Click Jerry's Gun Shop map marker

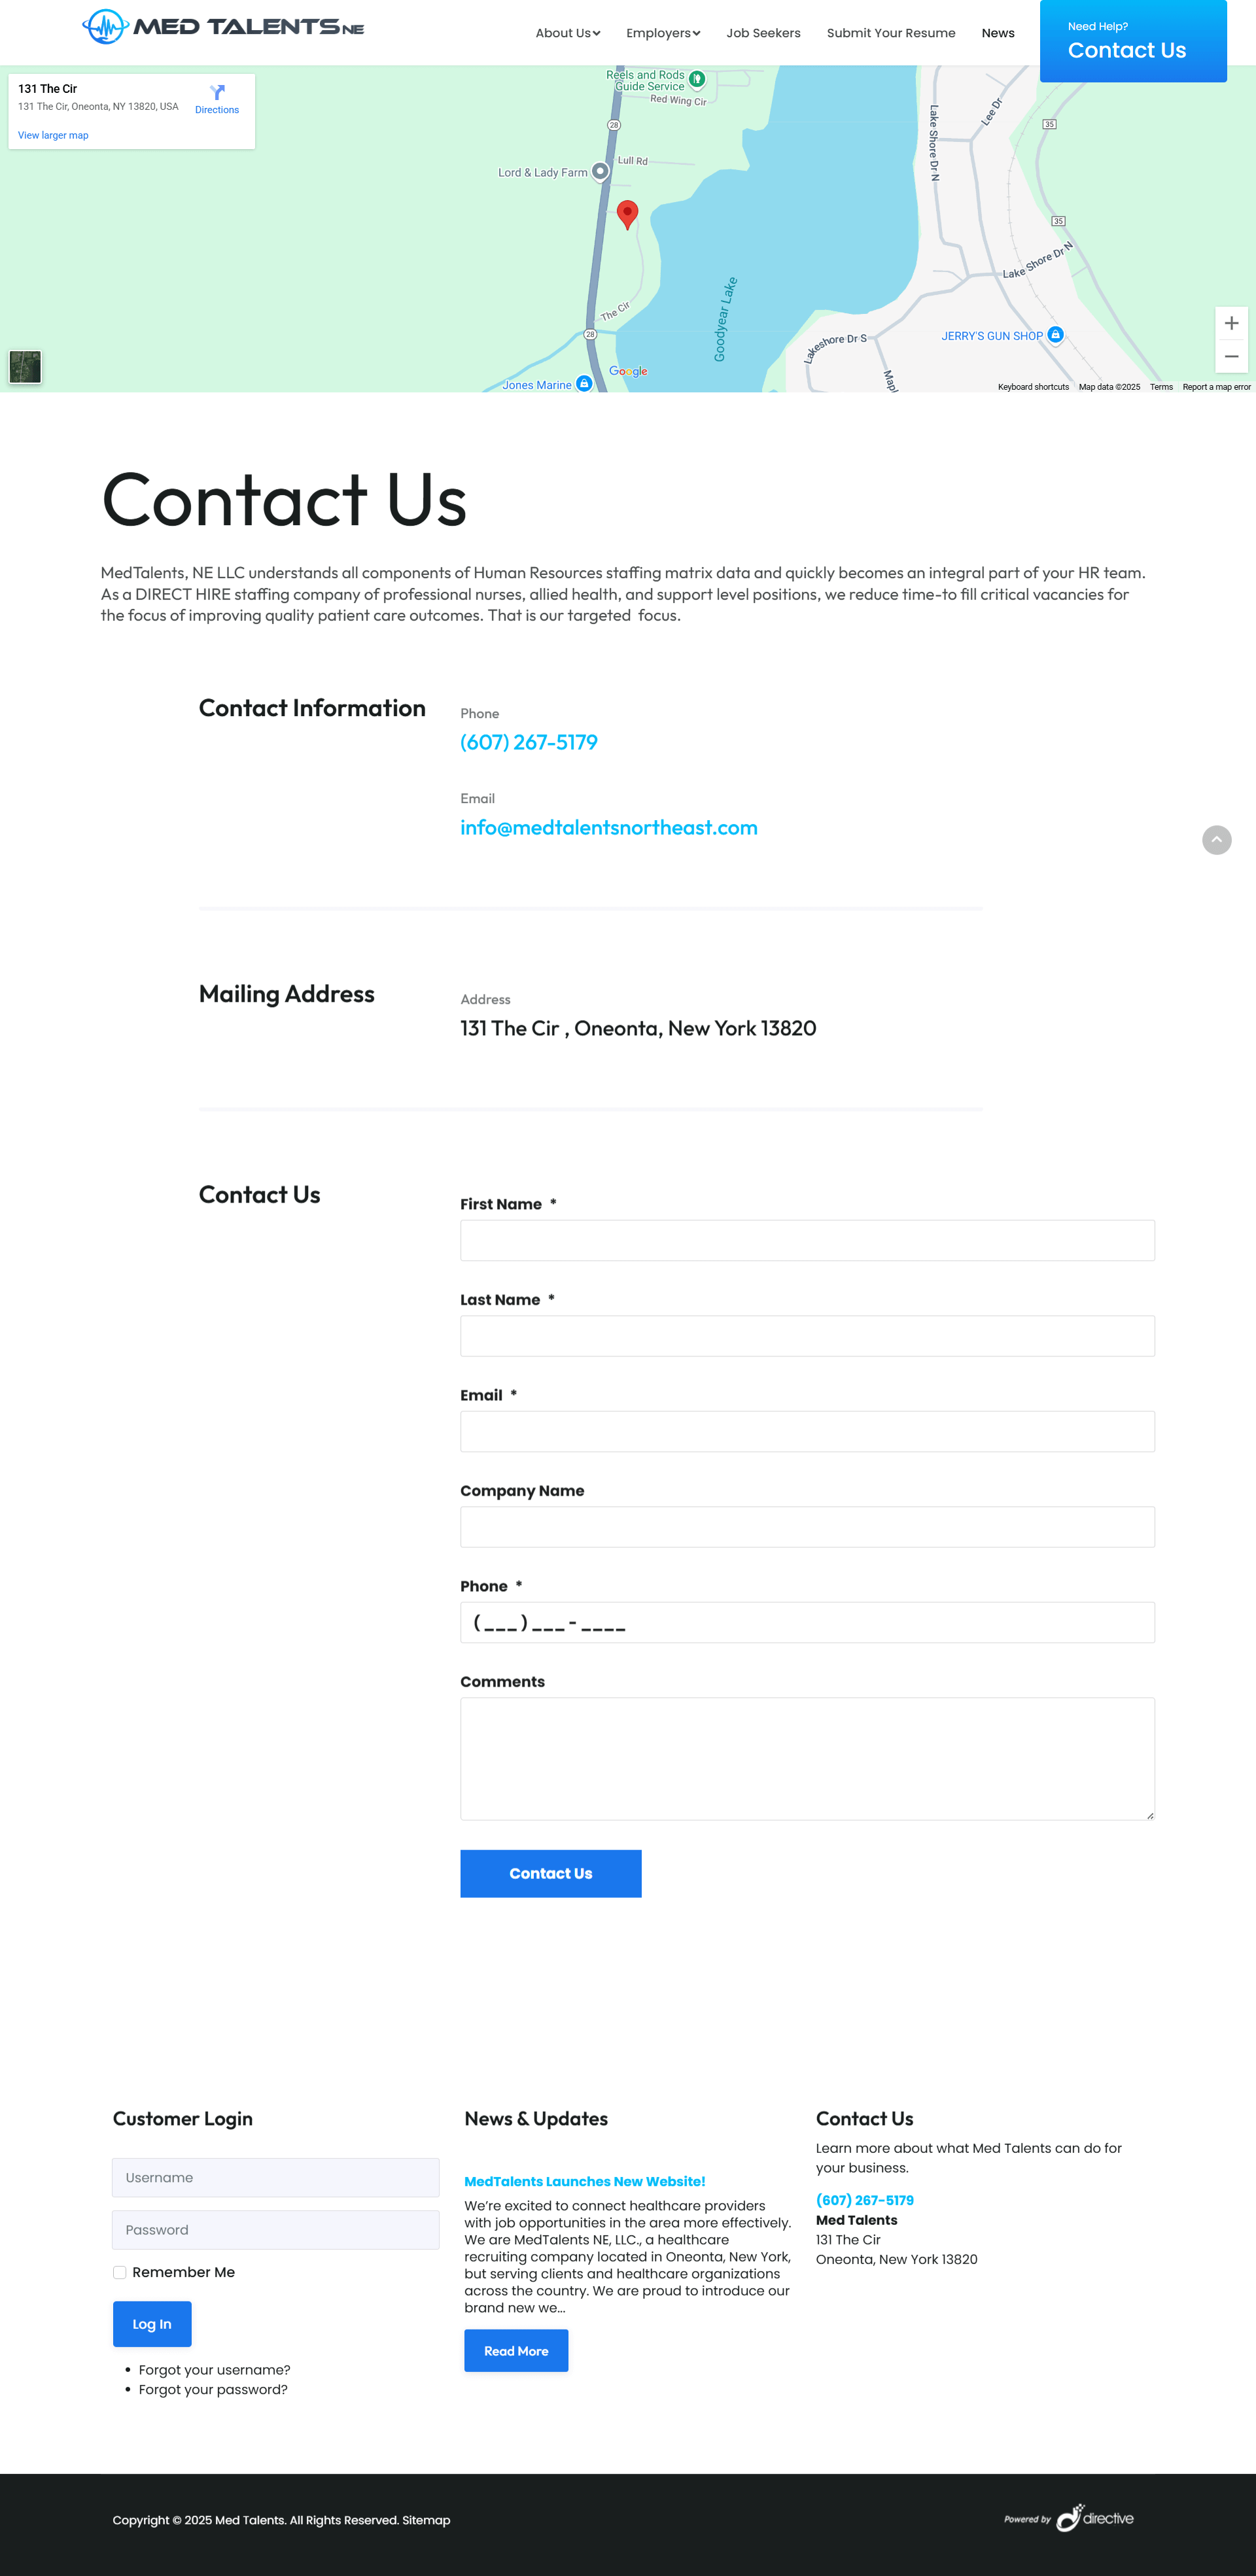1055,335
